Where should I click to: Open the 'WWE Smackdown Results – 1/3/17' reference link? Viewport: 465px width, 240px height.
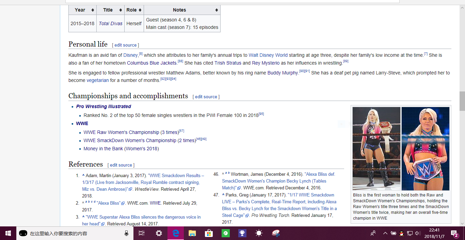click(143, 182)
